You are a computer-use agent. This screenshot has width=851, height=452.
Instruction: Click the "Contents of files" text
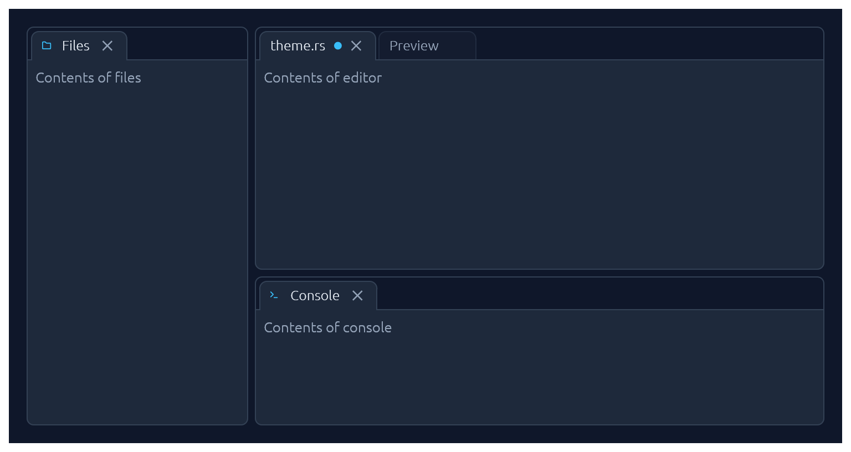pos(89,78)
